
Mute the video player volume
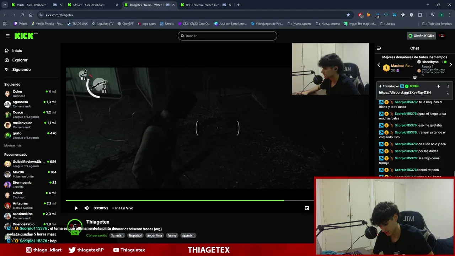click(x=86, y=208)
